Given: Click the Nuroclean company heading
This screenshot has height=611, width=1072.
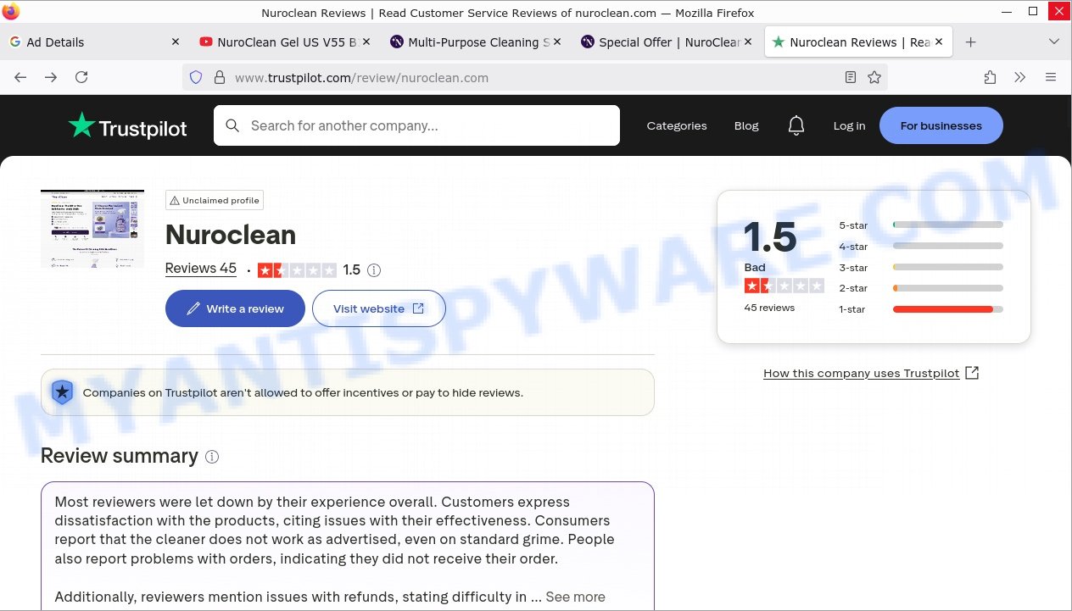Looking at the screenshot, I should point(231,235).
